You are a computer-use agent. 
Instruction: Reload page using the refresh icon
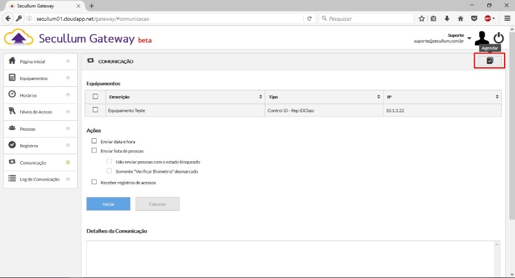tap(310, 18)
